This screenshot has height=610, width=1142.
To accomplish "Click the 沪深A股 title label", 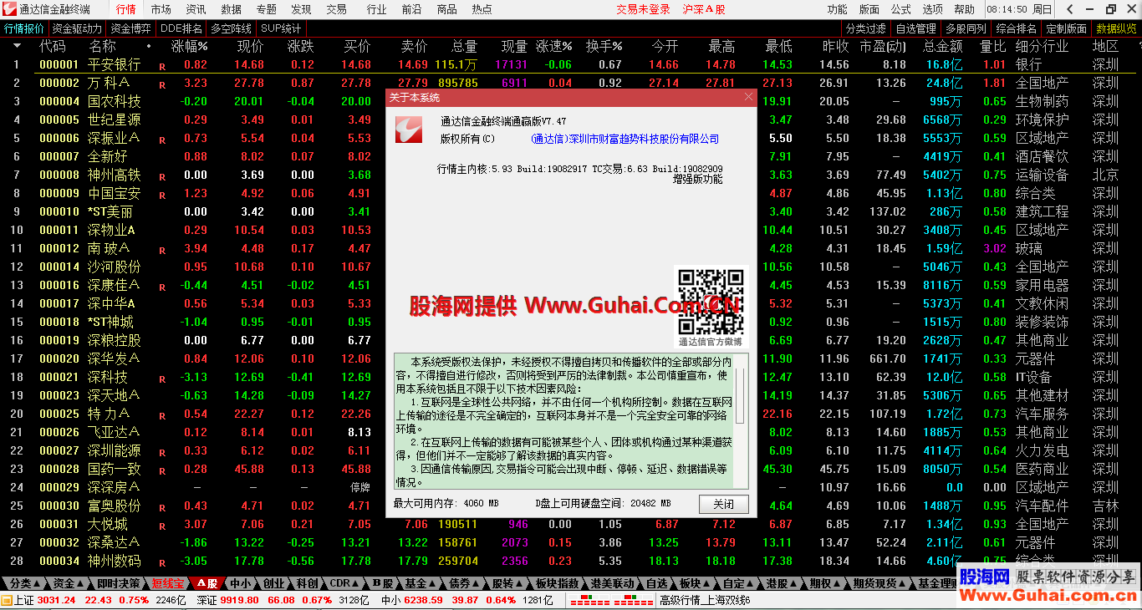I will tap(704, 10).
